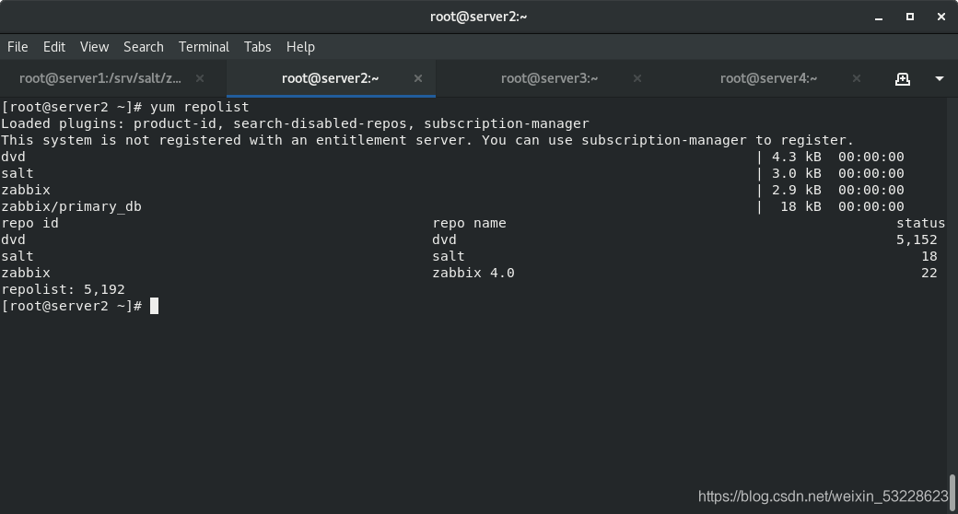Click the 'repolist: 5,192' summary line

tap(63, 289)
